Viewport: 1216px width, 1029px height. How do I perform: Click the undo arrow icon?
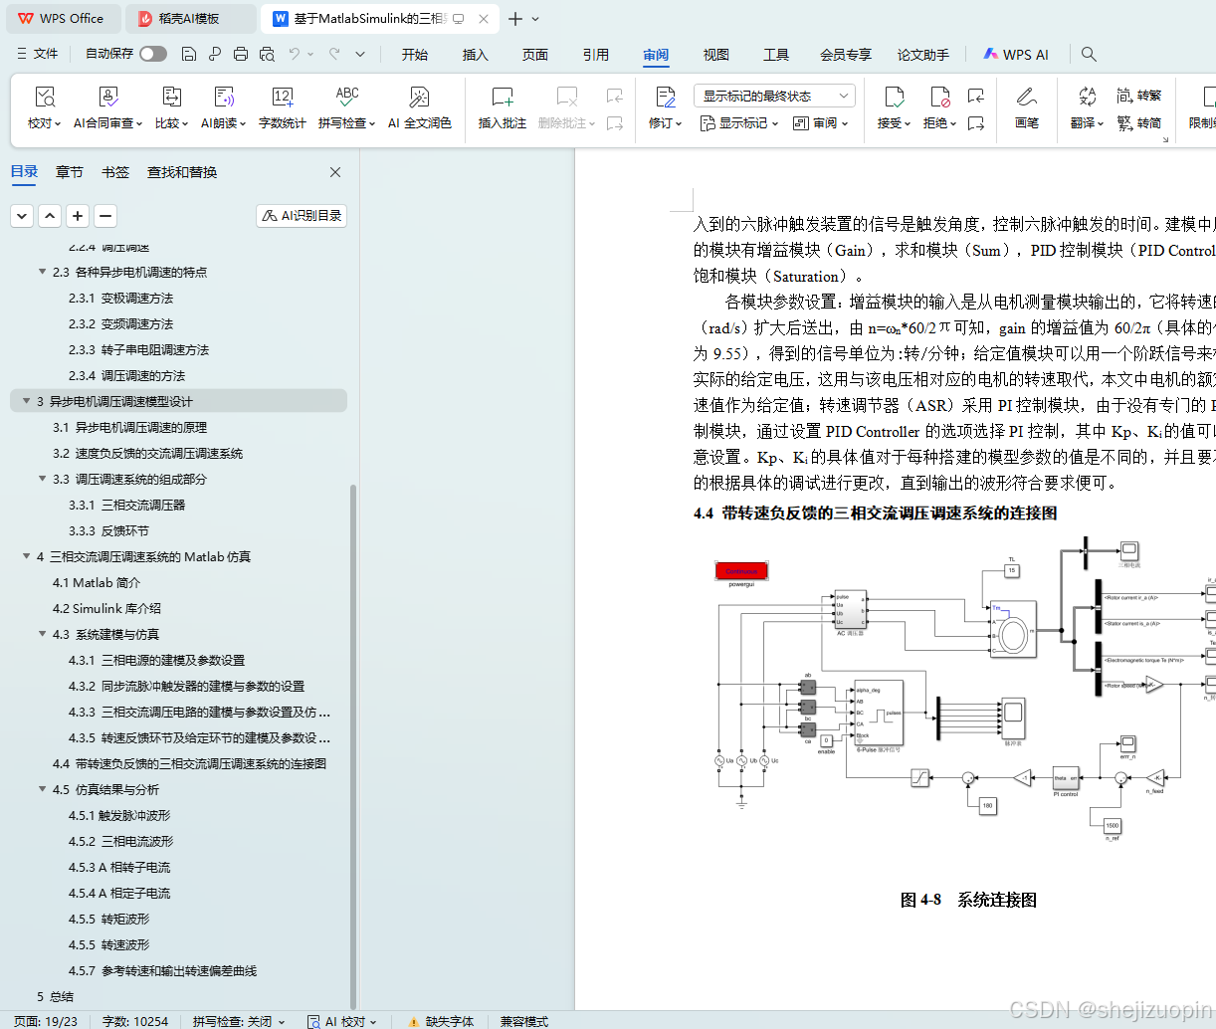click(x=295, y=54)
